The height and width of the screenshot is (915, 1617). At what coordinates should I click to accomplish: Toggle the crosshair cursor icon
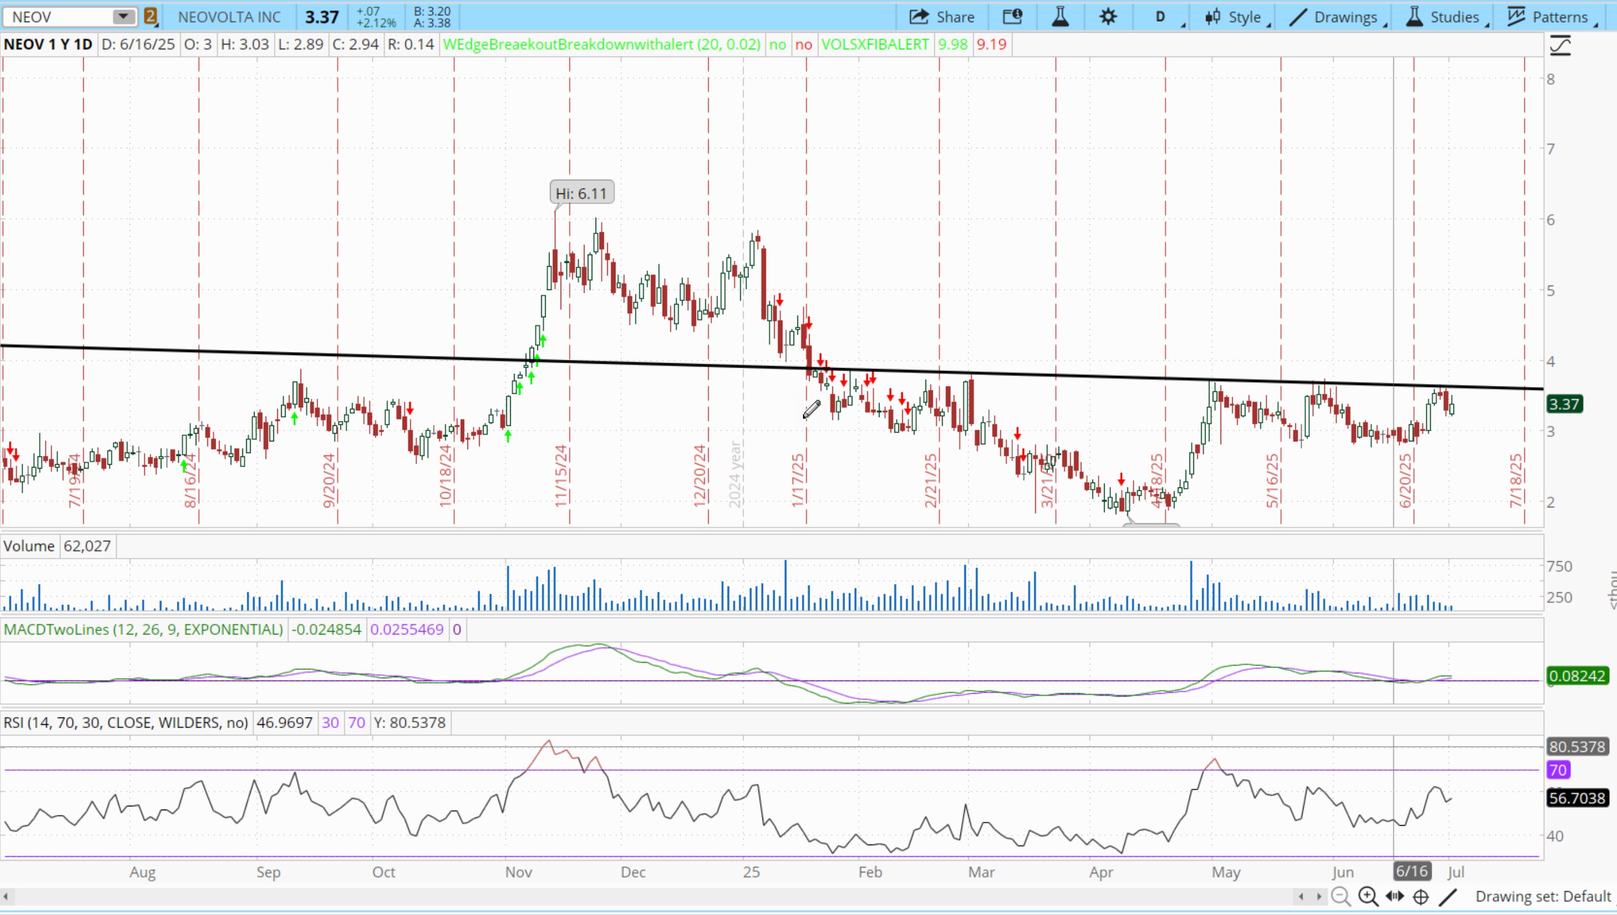[x=1421, y=897]
